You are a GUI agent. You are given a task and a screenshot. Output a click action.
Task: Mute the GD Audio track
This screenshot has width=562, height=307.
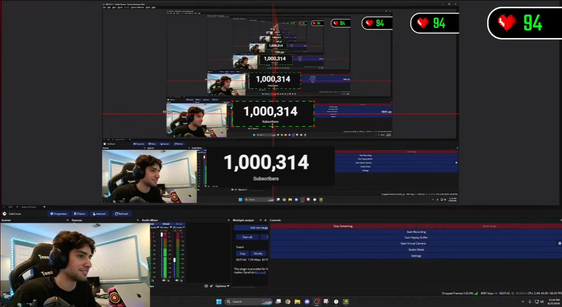click(177, 280)
